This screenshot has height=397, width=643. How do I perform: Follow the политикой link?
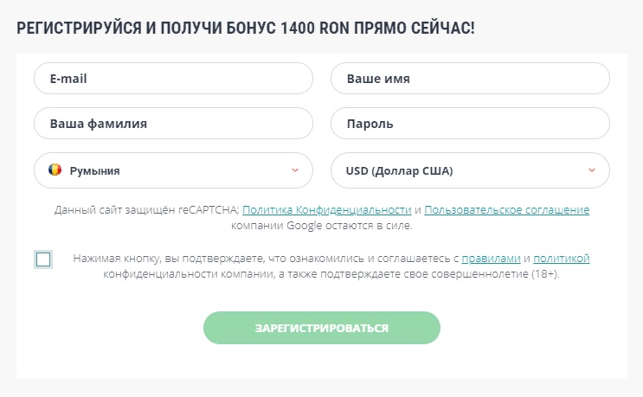pos(562,259)
